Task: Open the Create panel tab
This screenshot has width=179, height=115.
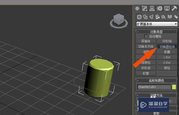Action: coord(137,8)
